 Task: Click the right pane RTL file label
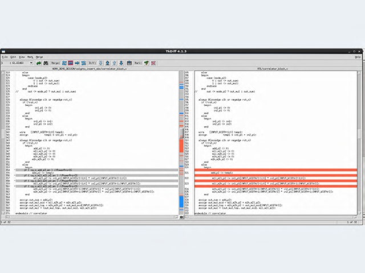click(x=273, y=69)
